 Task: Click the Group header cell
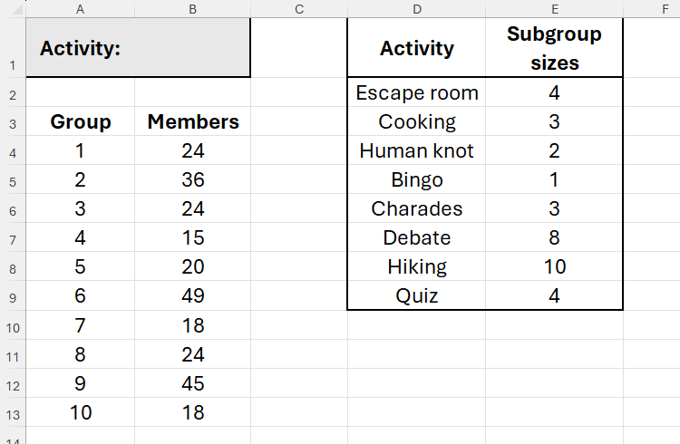[x=81, y=122]
